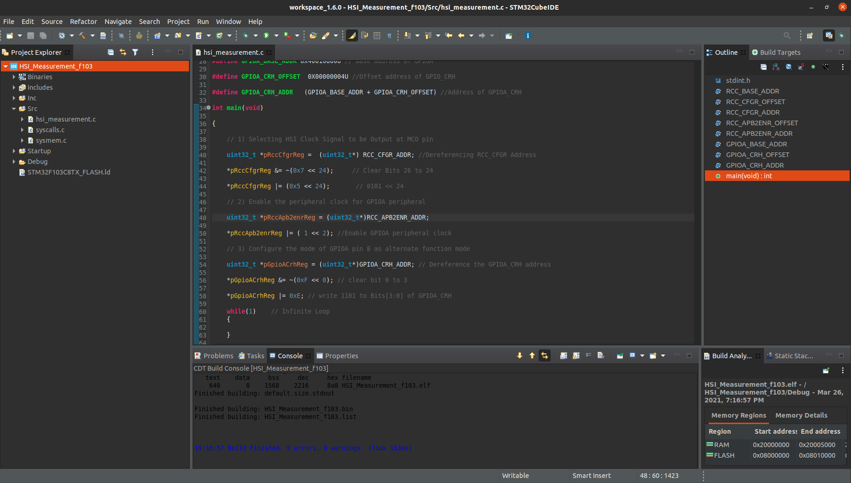Toggle Link with Editor in Project Explorer
Image resolution: width=851 pixels, height=483 pixels.
pos(123,52)
